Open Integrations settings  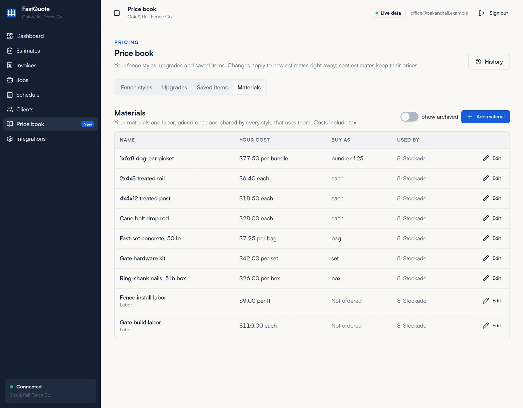coord(50,139)
